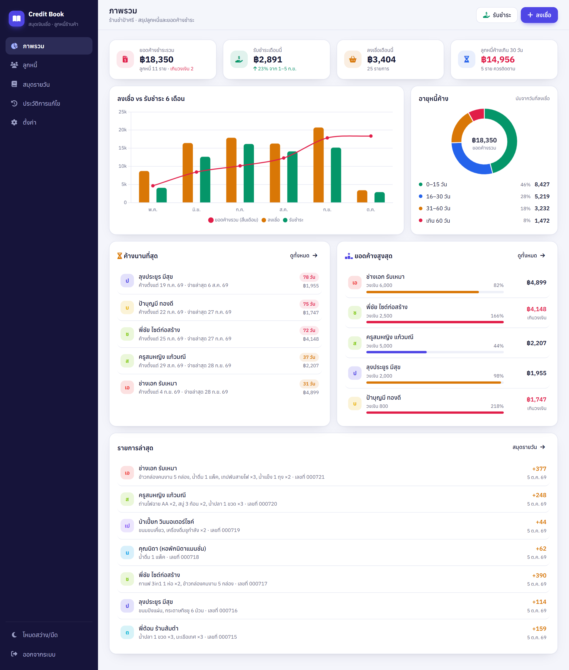Open ดูทั้งหมด in the ค้างนานที่สุด panel
The width and height of the screenshot is (569, 670).
coord(304,256)
